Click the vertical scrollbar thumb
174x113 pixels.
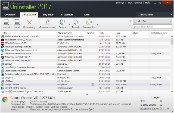pyautogui.click(x=172, y=41)
